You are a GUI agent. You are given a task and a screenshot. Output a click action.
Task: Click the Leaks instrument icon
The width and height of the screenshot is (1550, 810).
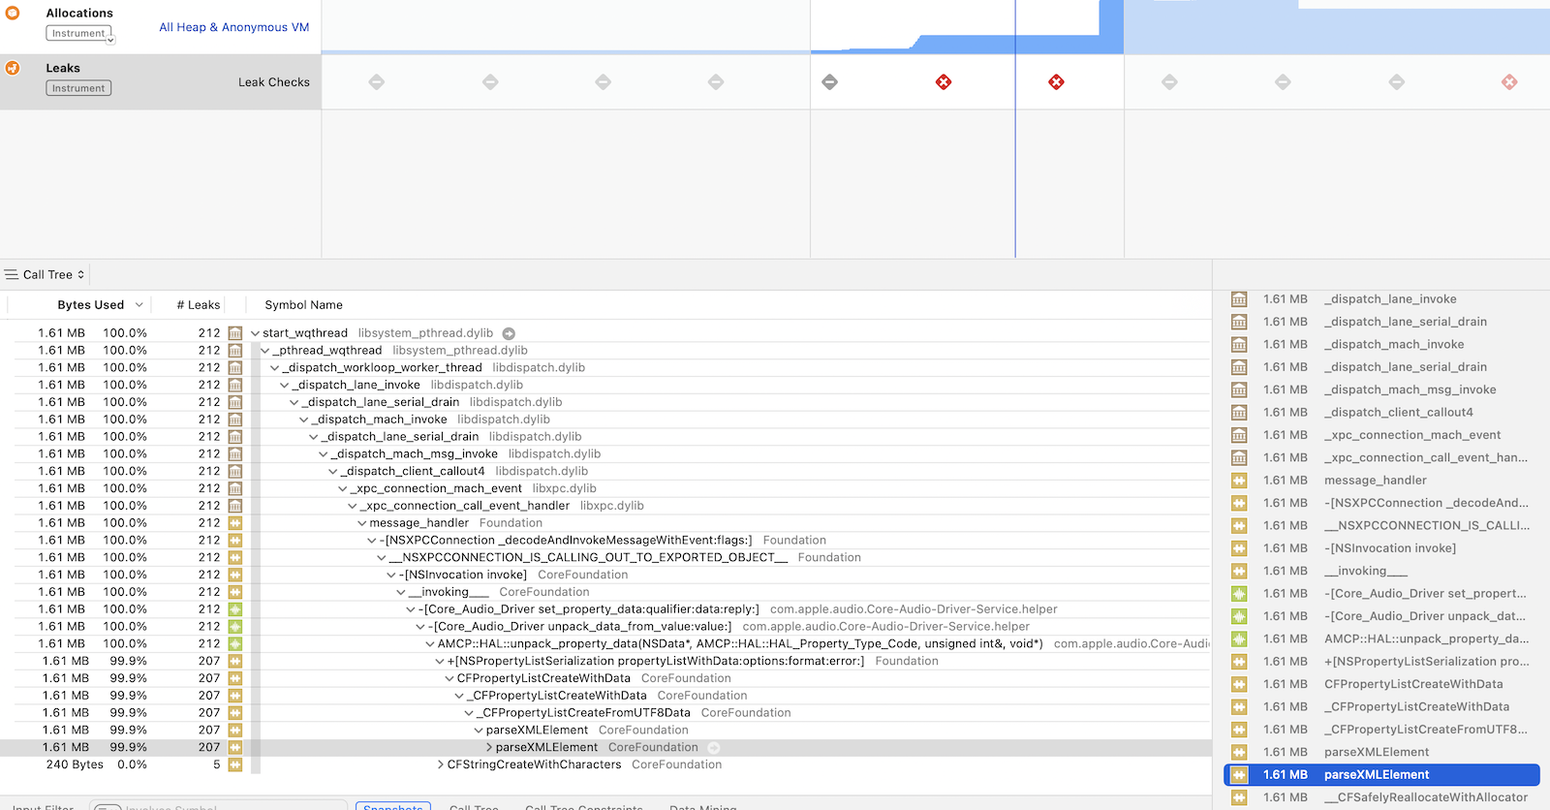(x=13, y=68)
